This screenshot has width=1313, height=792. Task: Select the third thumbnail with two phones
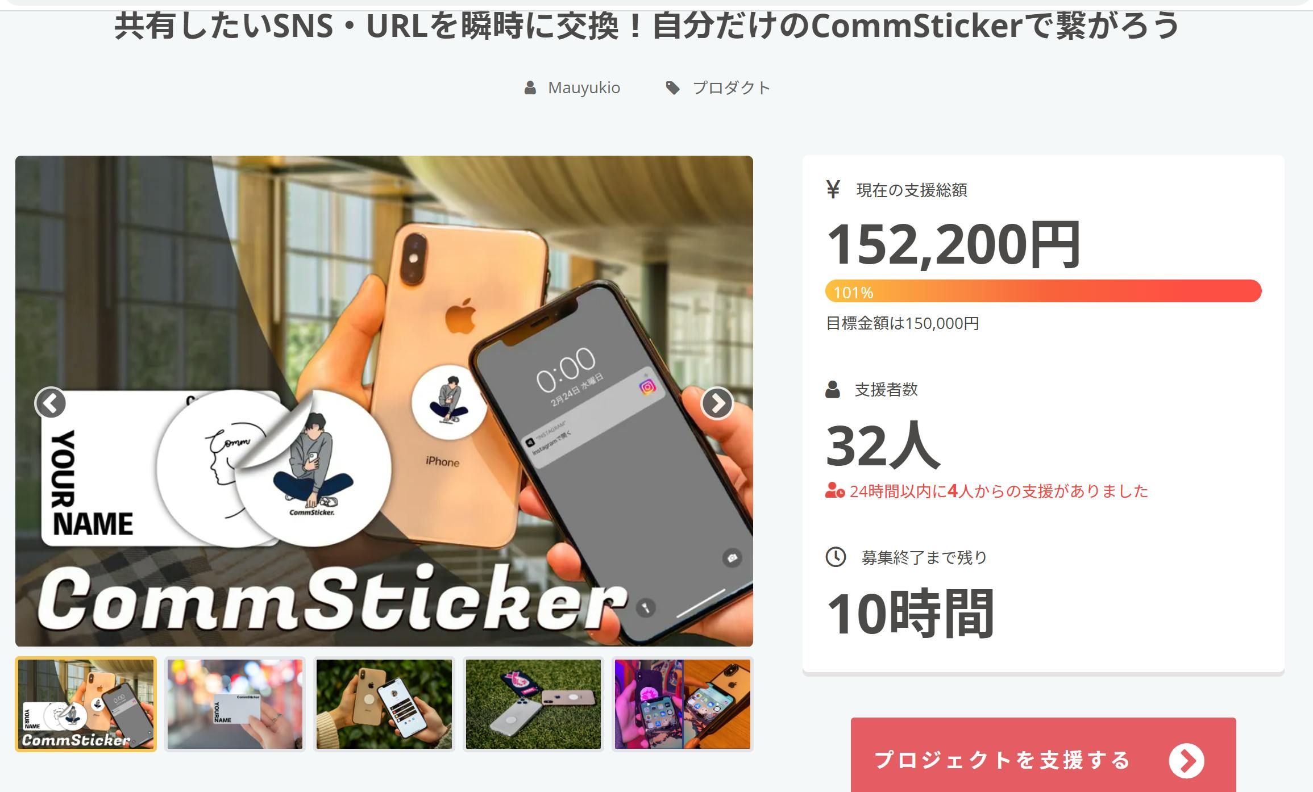(384, 704)
